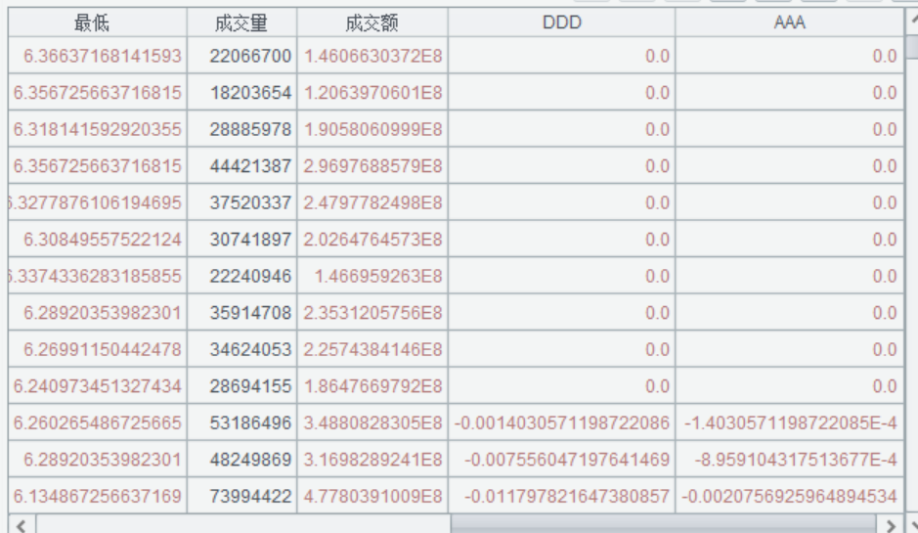Image resolution: width=918 pixels, height=533 pixels.
Task: Select DDD 0.0 cell in 37520337 row
Action: [x=561, y=202]
